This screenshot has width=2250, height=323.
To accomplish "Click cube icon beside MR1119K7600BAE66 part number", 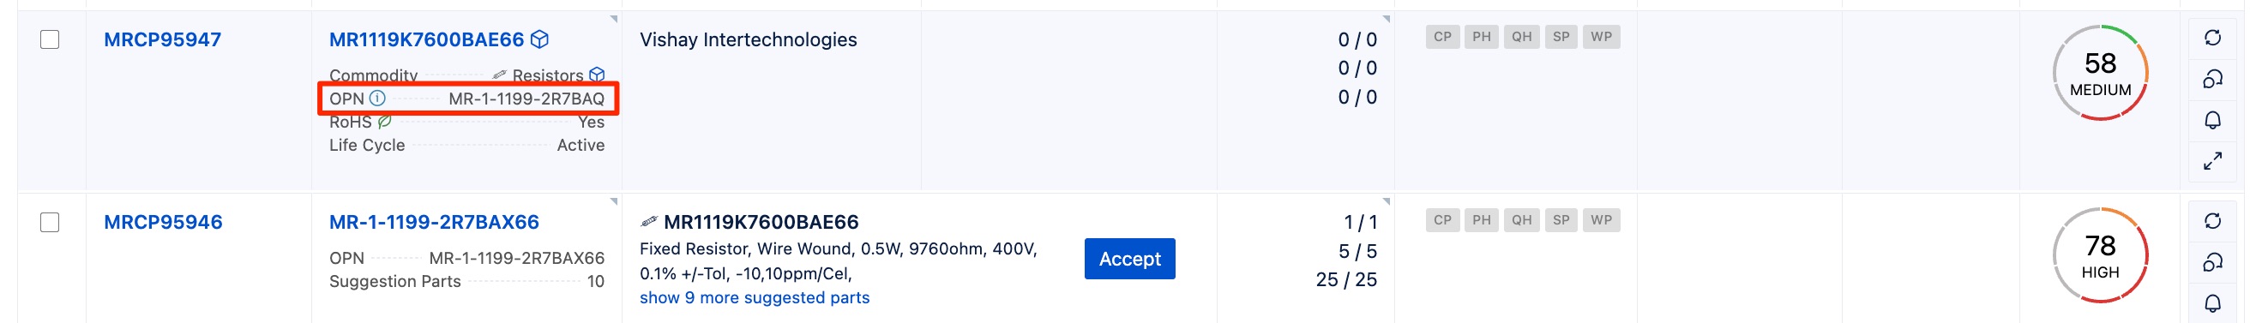I will pos(540,39).
